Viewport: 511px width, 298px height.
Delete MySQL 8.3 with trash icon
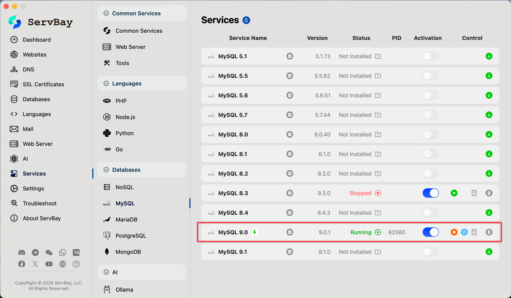pyautogui.click(x=489, y=193)
